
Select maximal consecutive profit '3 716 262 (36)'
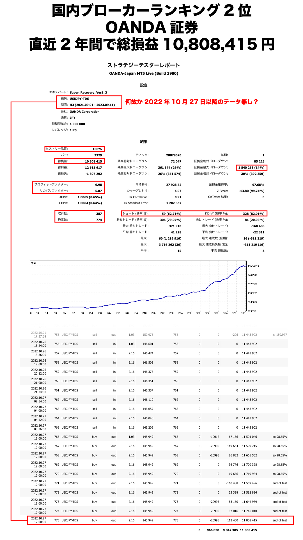coord(170,245)
